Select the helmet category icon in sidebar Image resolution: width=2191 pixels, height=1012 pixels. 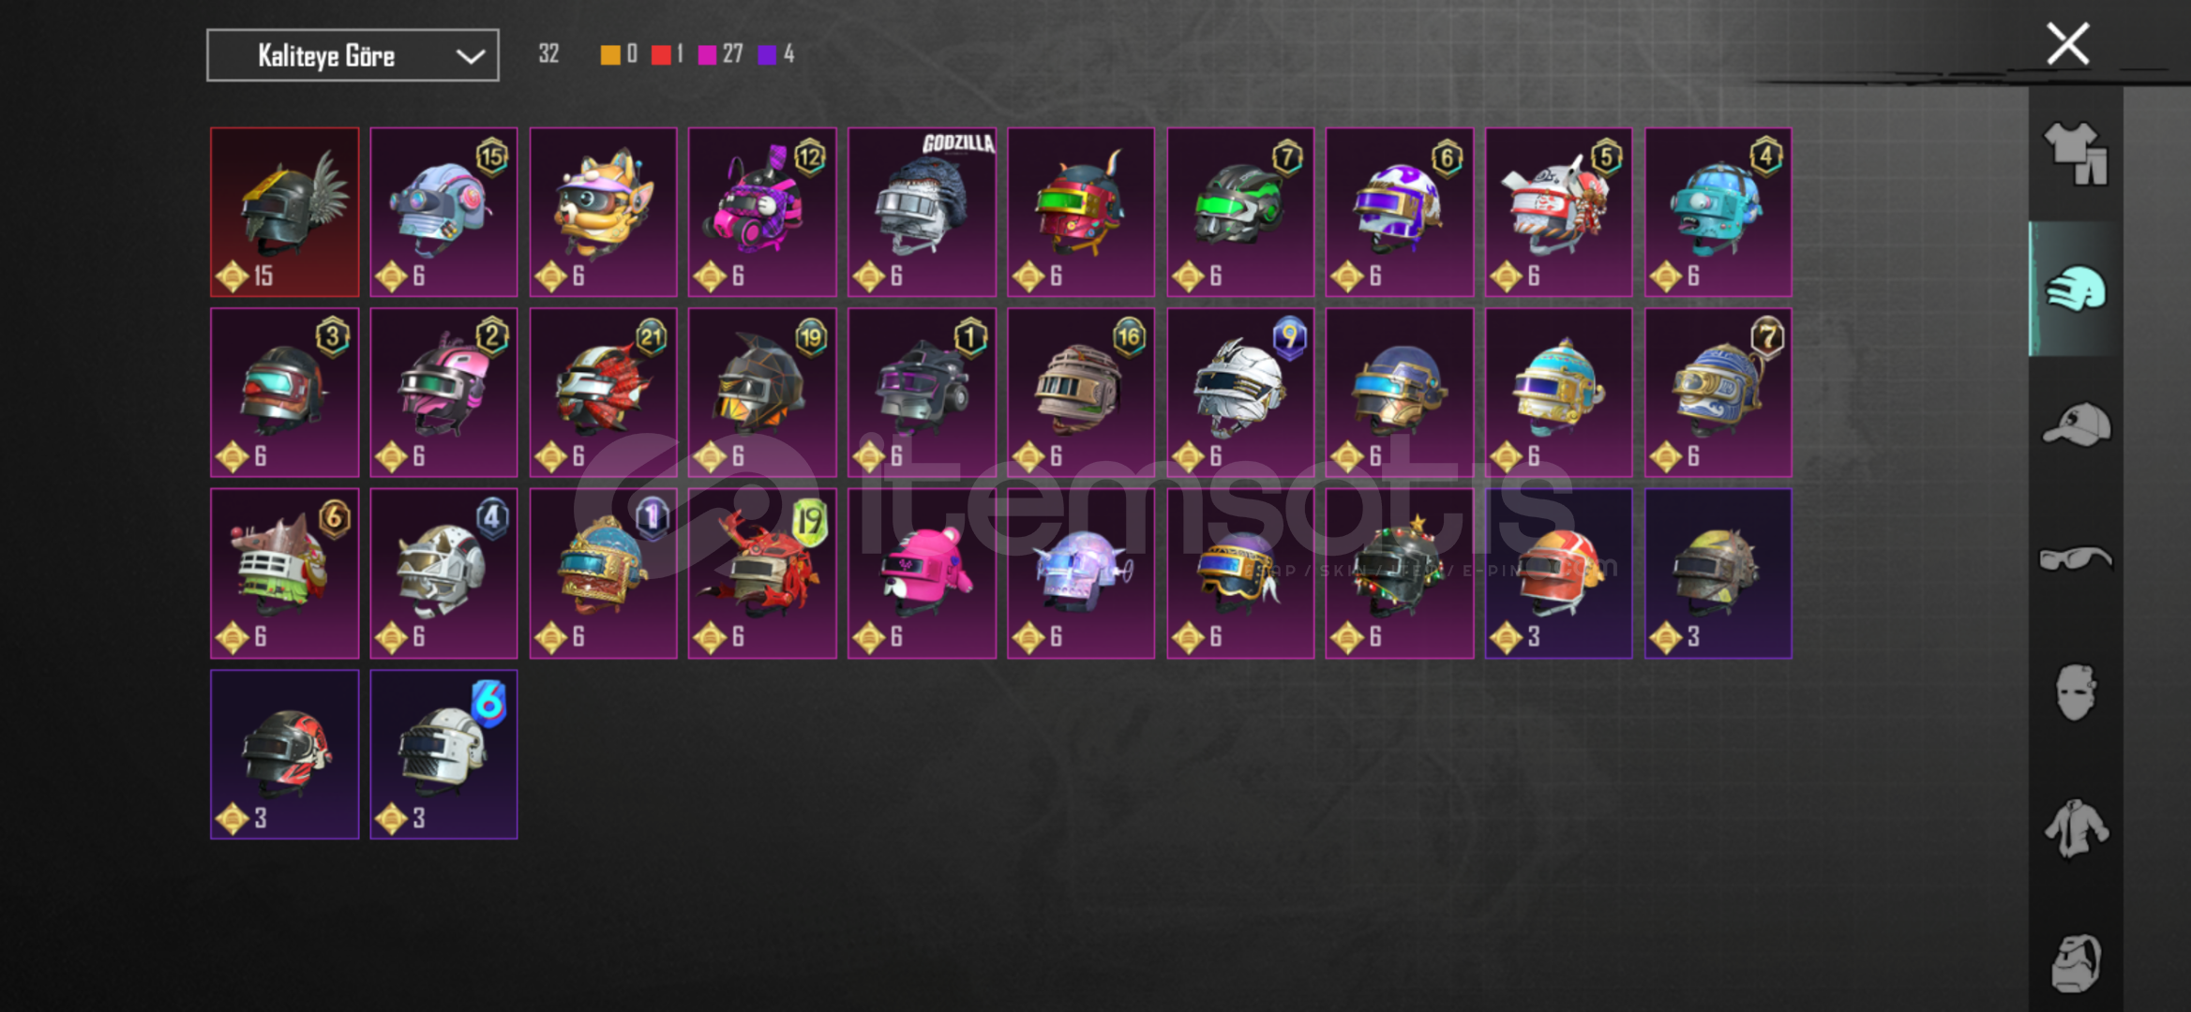pyautogui.click(x=2076, y=289)
